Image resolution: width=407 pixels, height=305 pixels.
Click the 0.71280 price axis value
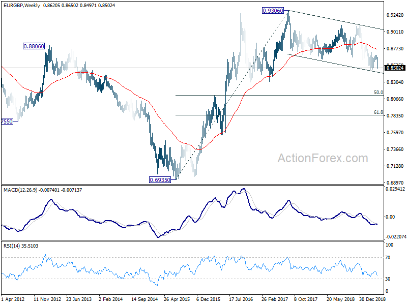[x=395, y=166]
